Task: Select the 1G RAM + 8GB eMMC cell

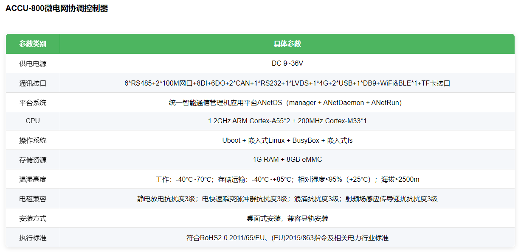Action: [287, 160]
